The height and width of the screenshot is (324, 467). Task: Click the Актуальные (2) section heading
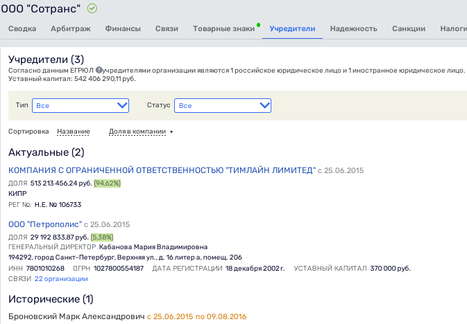46,152
